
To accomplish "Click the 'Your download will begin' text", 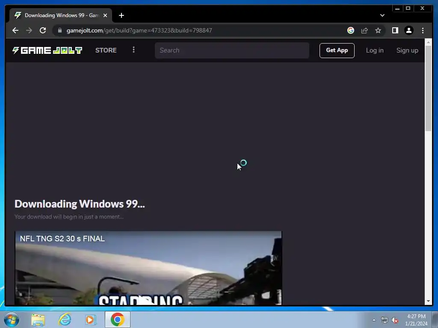I will tap(69, 217).
